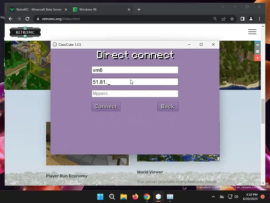The image size is (270, 203).
Task: Bookmark this page with the star icon
Action: [232, 19]
